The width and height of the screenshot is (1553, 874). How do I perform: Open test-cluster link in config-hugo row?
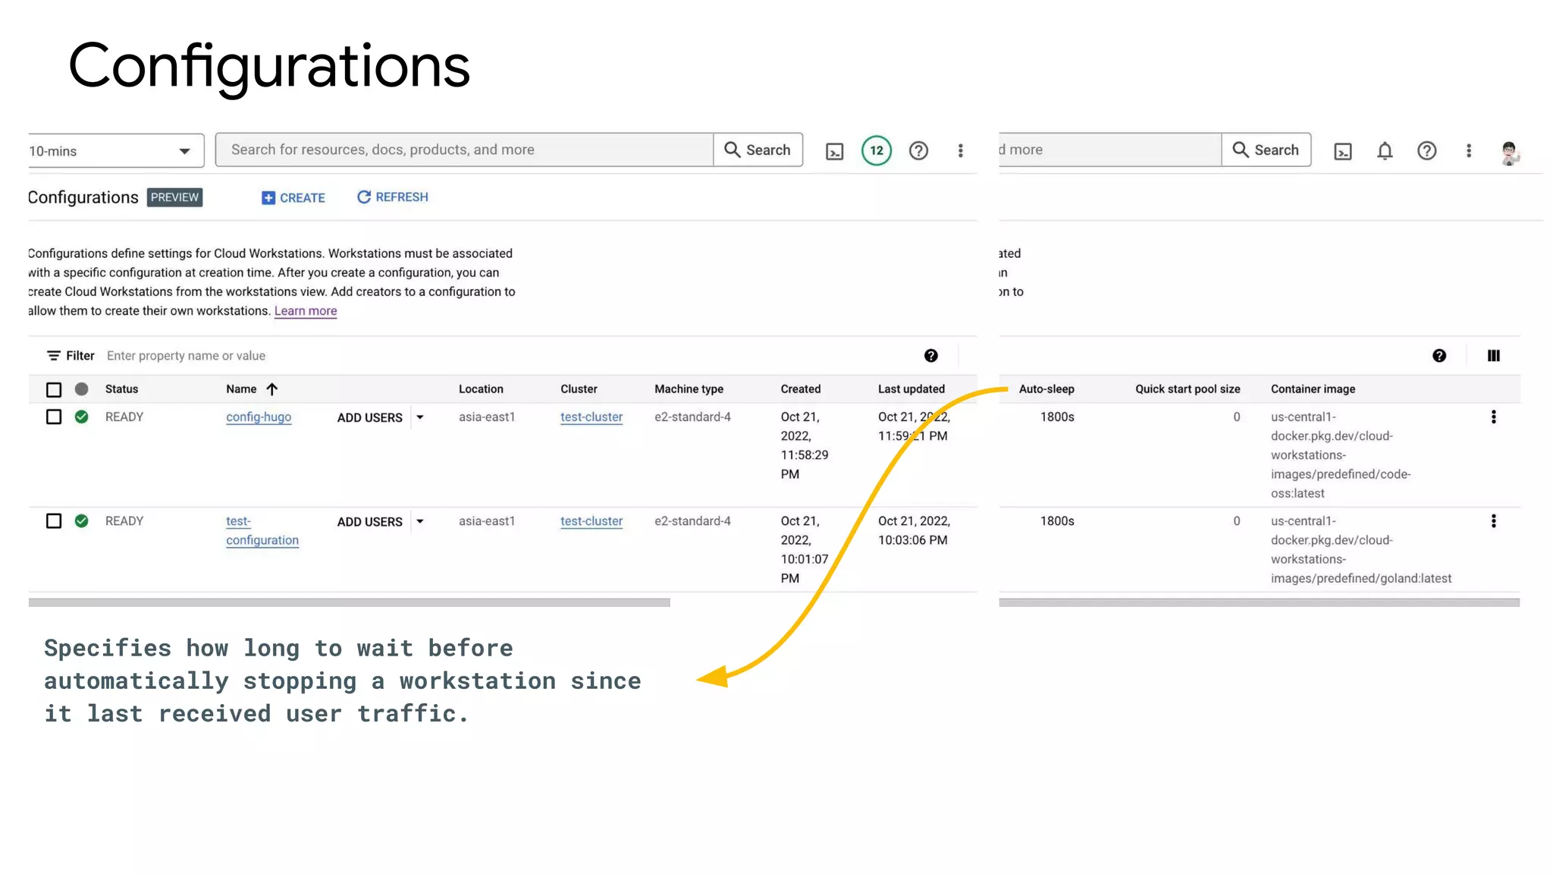pos(591,417)
